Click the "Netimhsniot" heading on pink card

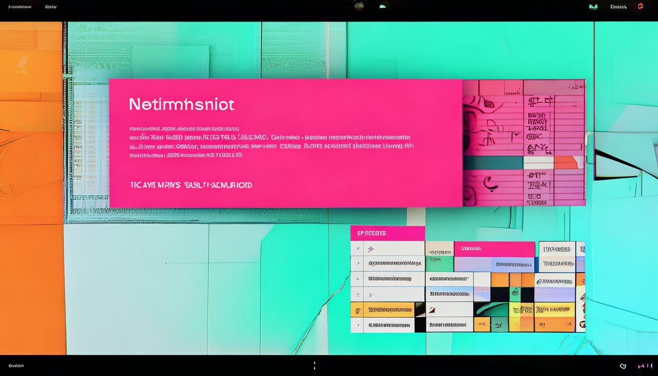coord(181,104)
